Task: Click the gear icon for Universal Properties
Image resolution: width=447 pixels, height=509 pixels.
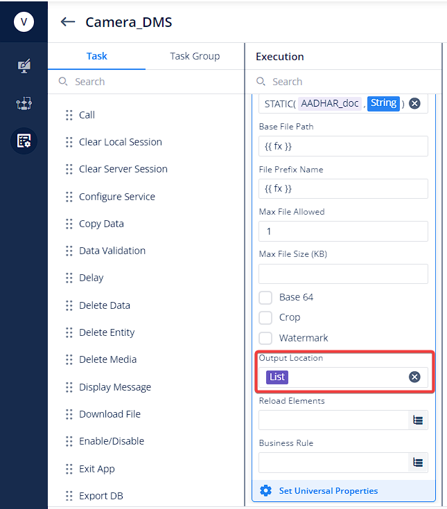Action: point(265,490)
